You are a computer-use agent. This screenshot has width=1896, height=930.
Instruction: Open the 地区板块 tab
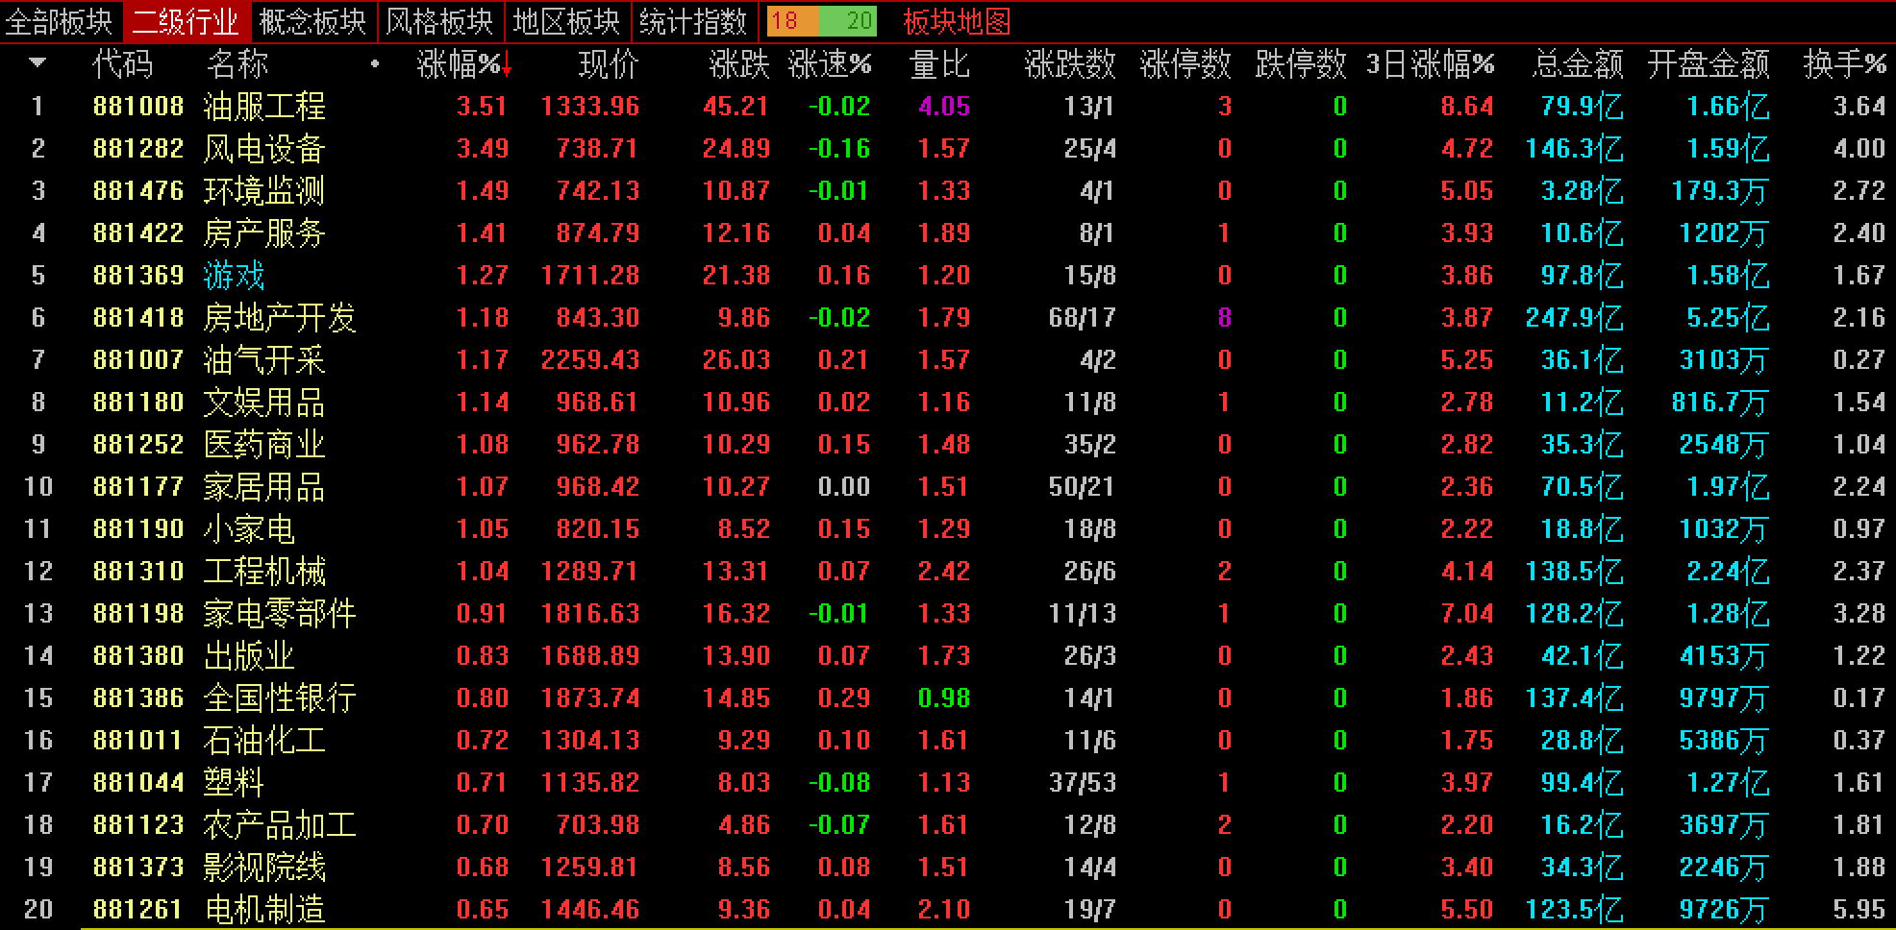pos(566,21)
